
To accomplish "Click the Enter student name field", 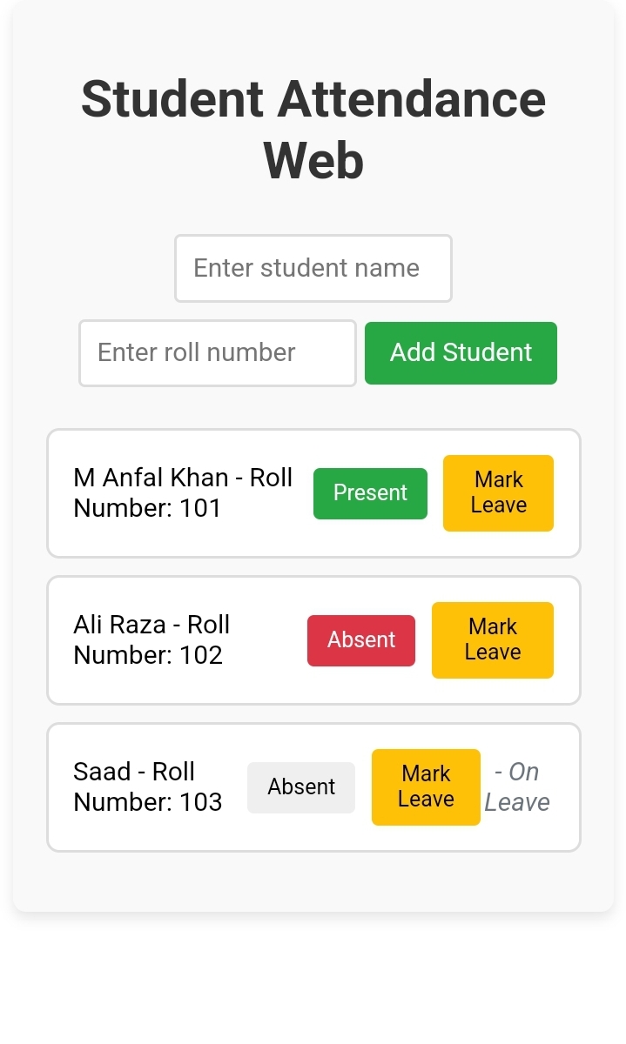I will click(313, 268).
